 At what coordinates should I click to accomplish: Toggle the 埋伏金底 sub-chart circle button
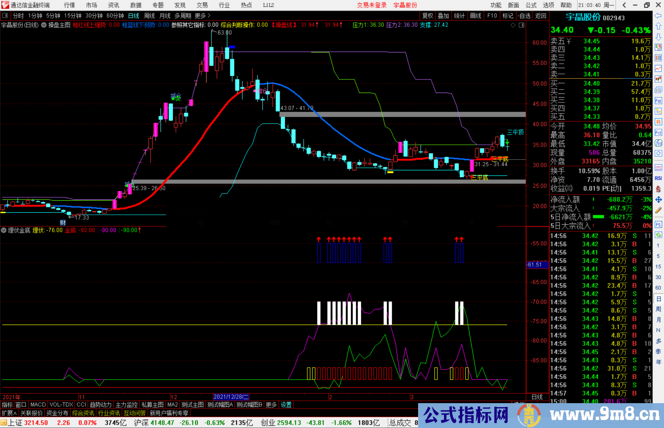(4, 230)
